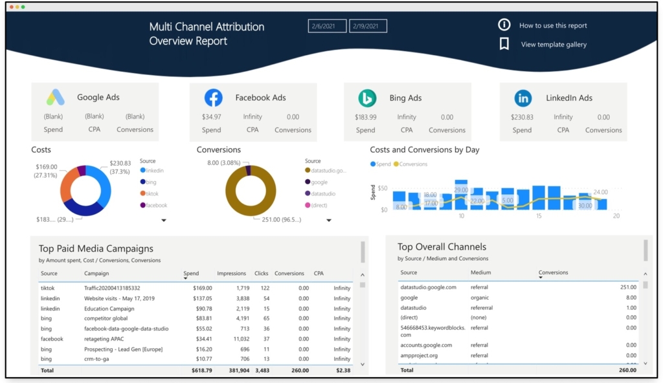This screenshot has height=383, width=663.
Task: Sort channels table by Conversions column
Action: pyautogui.click(x=553, y=272)
